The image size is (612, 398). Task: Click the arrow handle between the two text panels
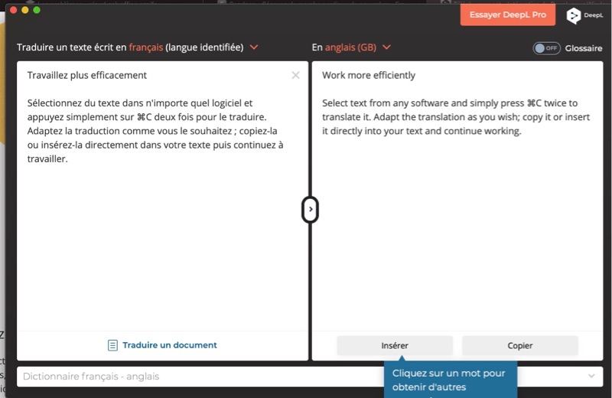(310, 208)
